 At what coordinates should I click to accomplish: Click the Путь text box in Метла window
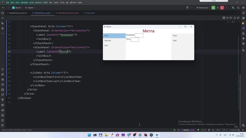click(135, 40)
